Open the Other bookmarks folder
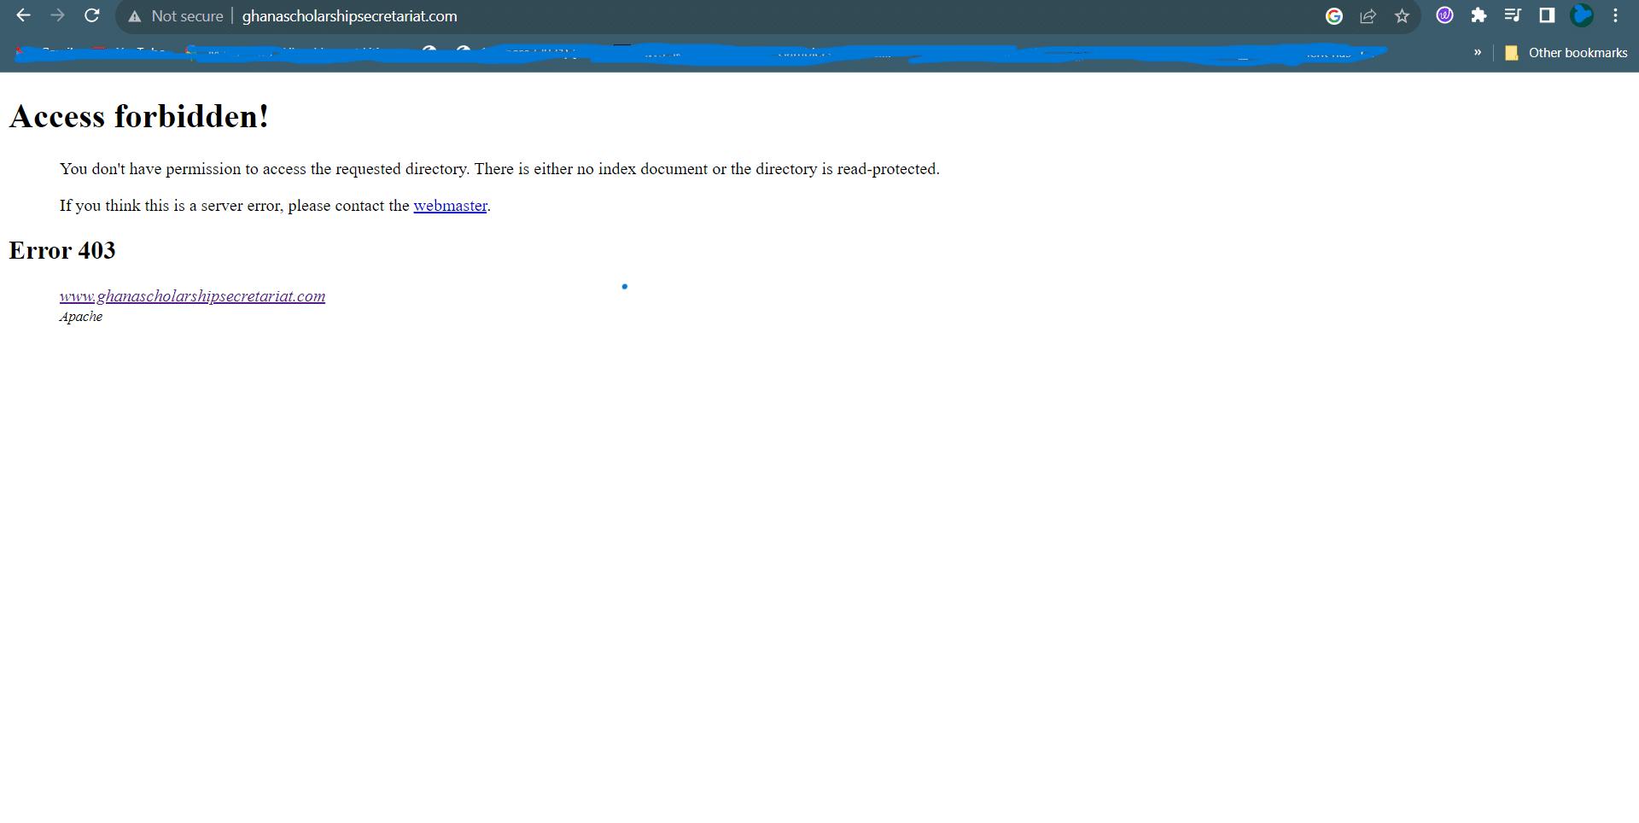1639x823 pixels. (x=1566, y=53)
